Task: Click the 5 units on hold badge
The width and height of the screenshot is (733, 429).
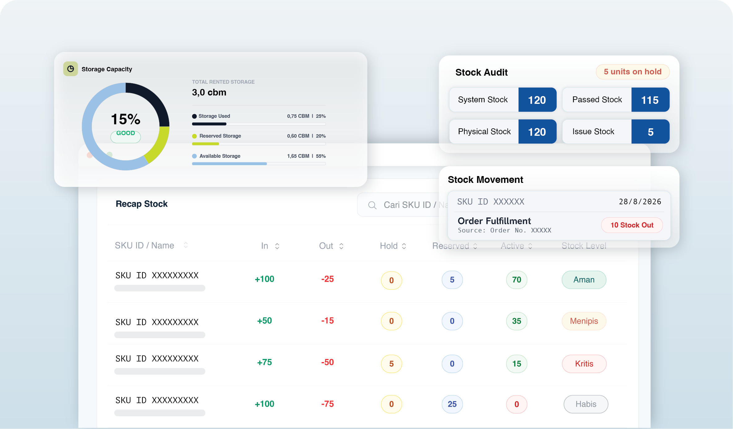Action: [633, 72]
